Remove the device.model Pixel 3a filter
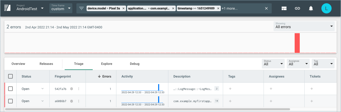The height and width of the screenshot is (112, 341). [124, 8]
